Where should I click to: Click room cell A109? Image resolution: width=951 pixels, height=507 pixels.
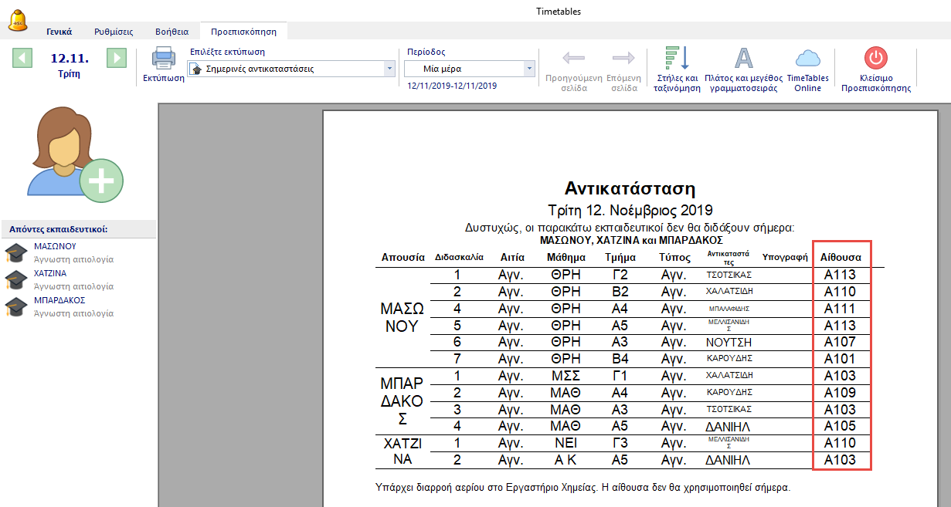tap(840, 393)
